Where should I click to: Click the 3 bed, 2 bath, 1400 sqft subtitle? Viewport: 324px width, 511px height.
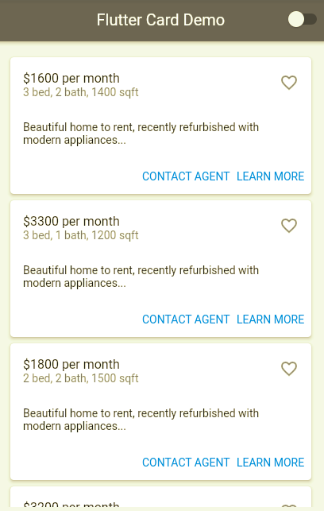point(81,92)
